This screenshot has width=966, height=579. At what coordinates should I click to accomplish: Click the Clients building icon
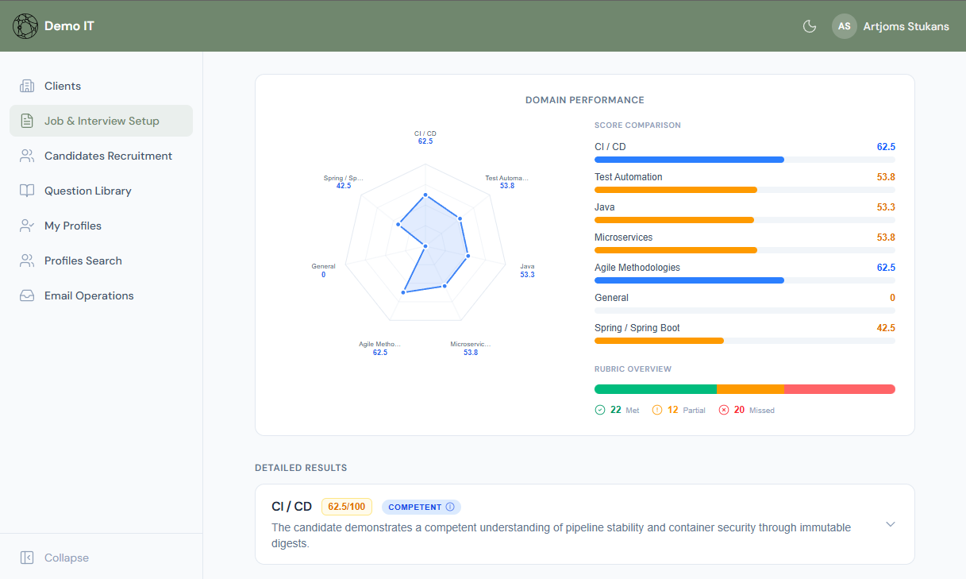(x=27, y=86)
